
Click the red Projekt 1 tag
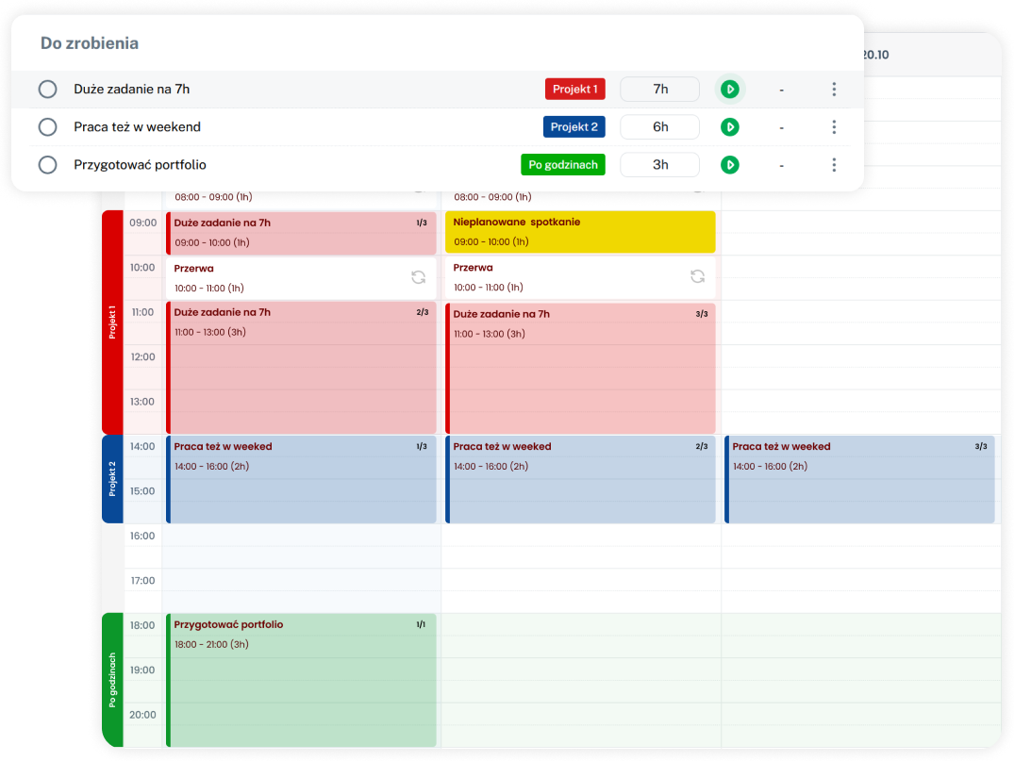[574, 89]
